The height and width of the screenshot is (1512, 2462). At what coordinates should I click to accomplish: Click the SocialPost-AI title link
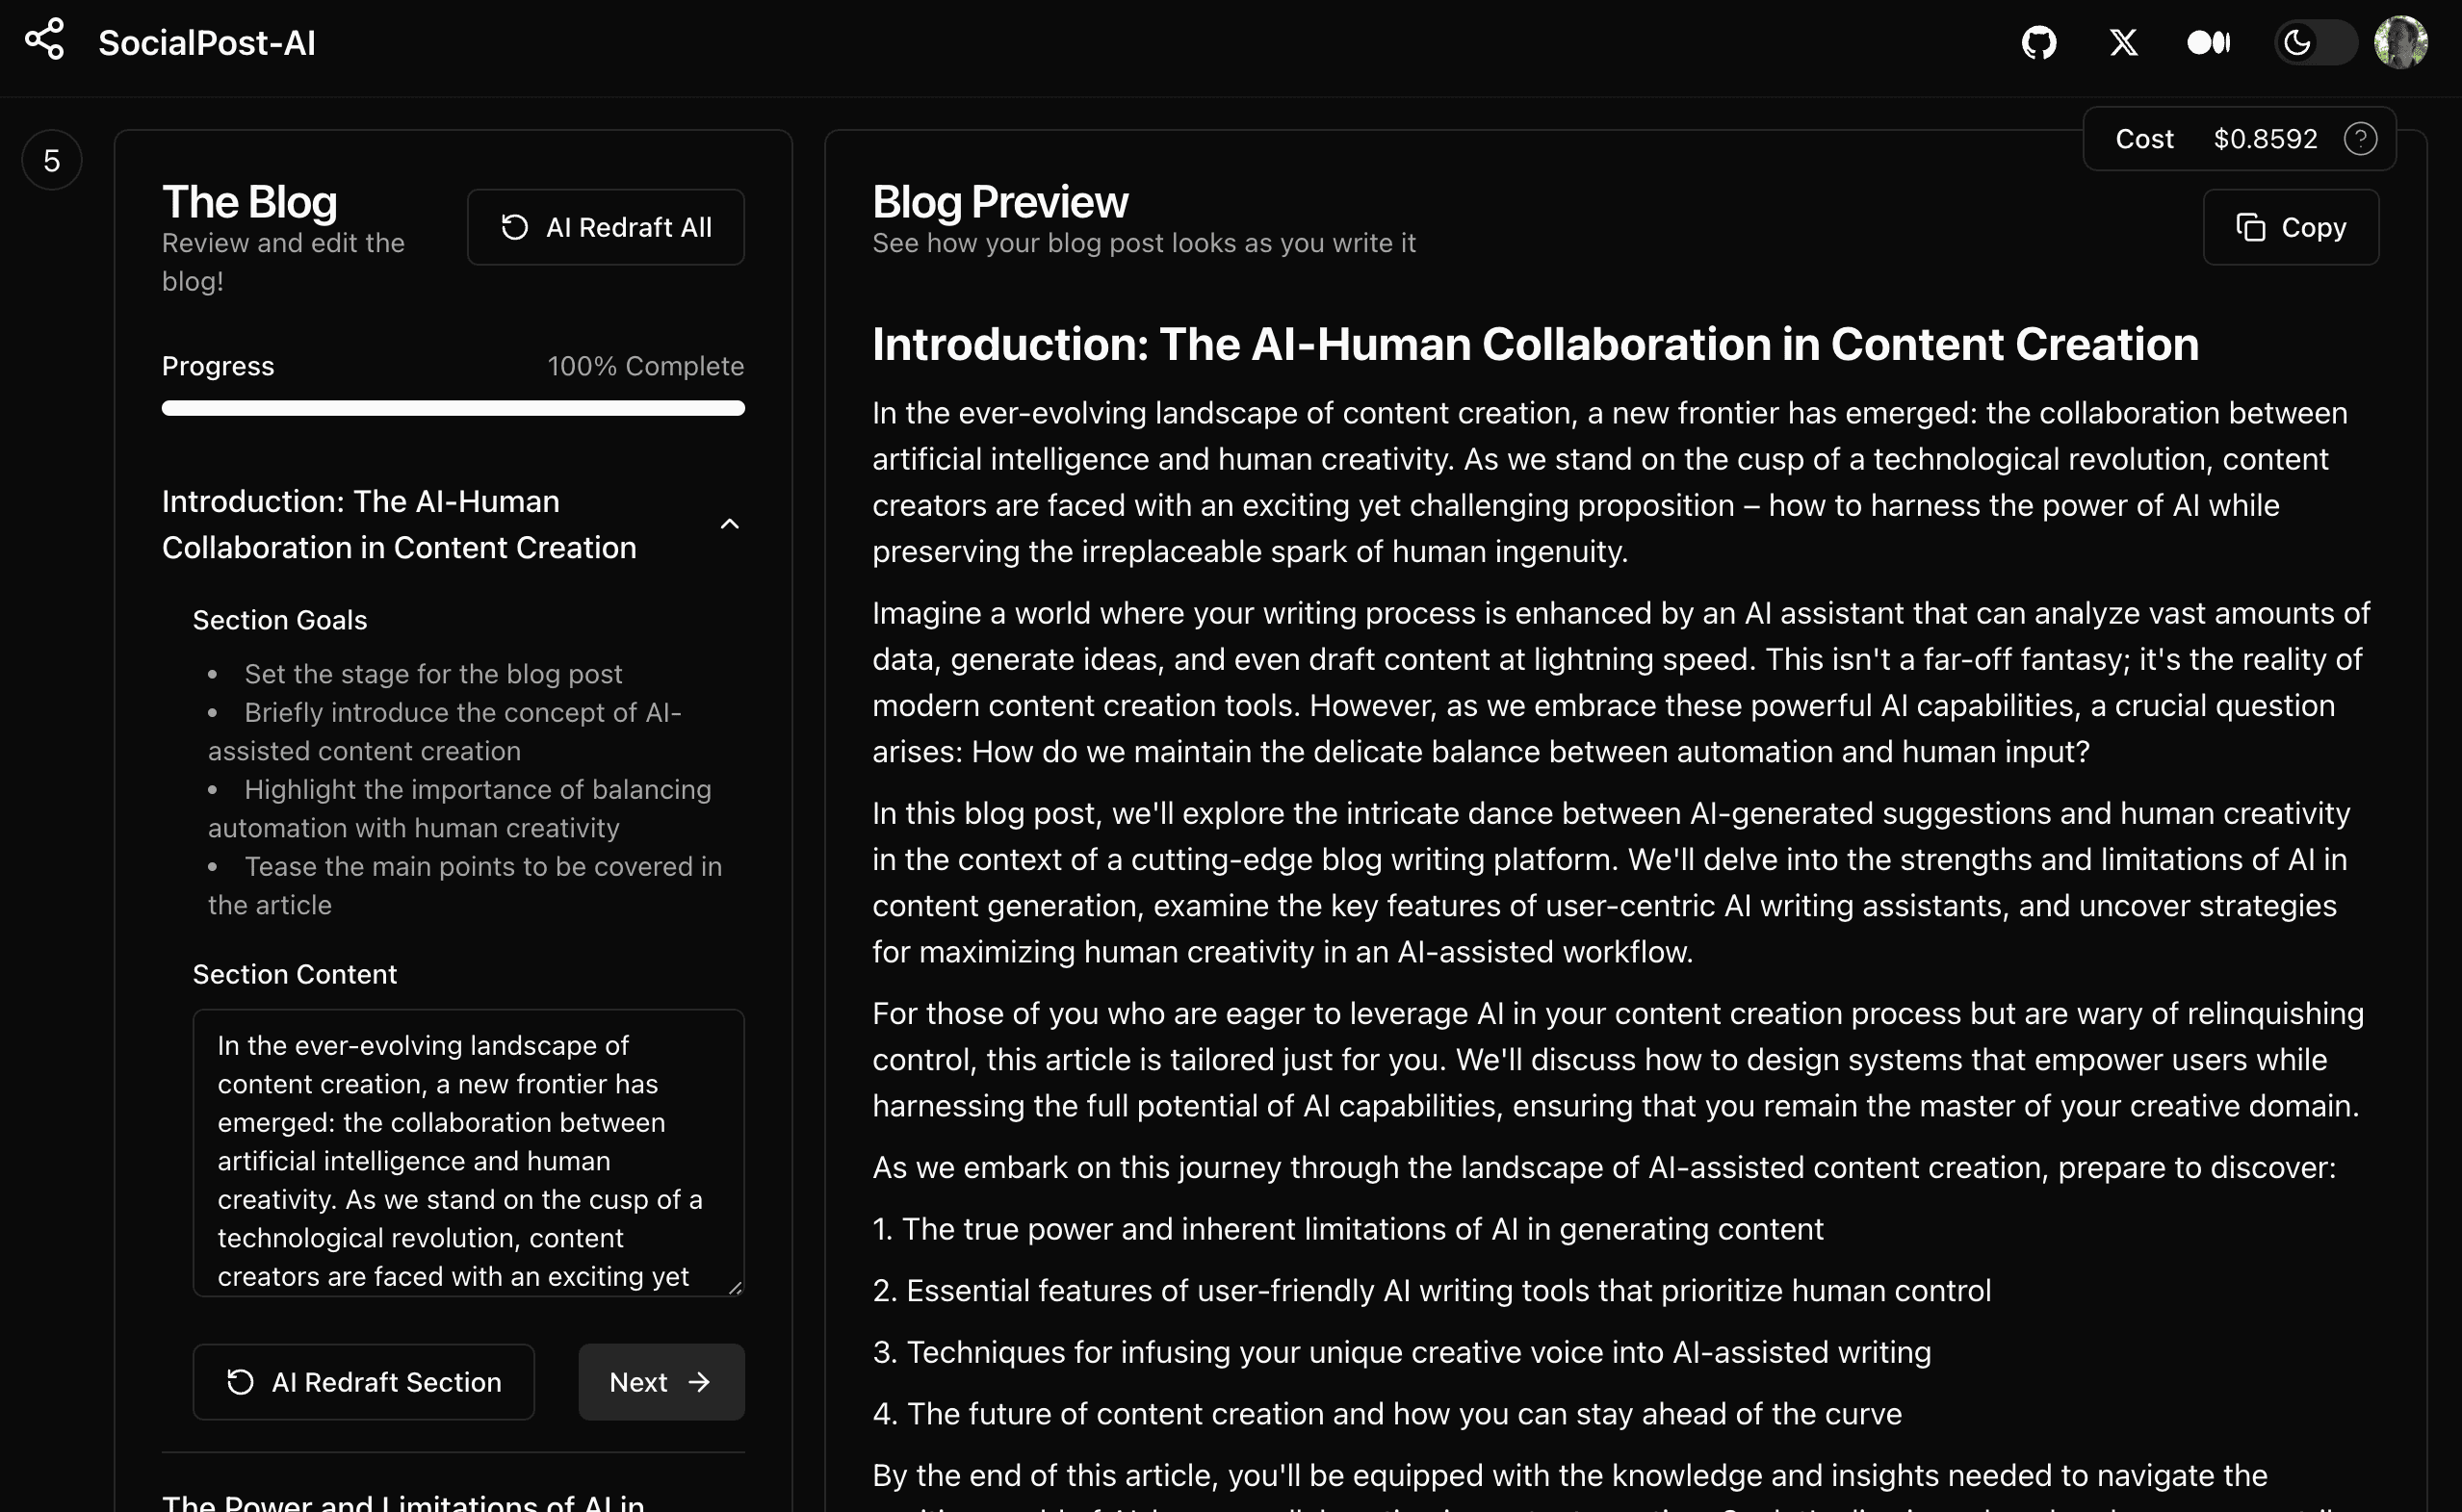point(207,43)
